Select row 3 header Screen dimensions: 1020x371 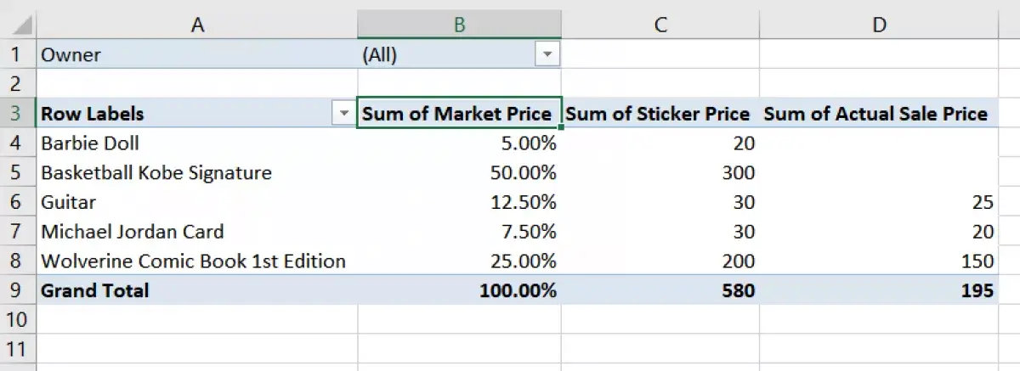coord(19,114)
